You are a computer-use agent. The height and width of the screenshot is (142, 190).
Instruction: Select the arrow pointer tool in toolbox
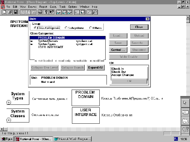[x=185, y=103]
